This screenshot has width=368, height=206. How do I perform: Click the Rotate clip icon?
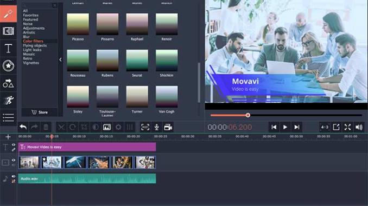[x=73, y=127]
